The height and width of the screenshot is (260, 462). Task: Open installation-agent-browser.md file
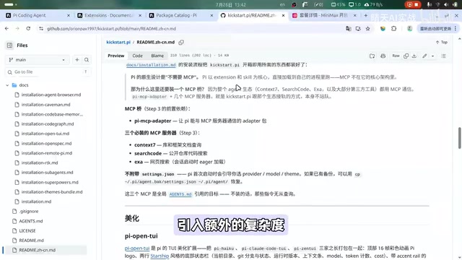[x=51, y=95]
